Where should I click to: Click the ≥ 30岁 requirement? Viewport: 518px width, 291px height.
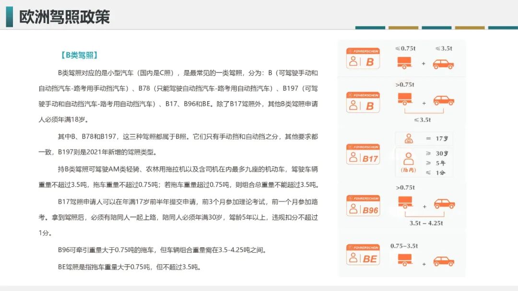pyautogui.click(x=437, y=153)
